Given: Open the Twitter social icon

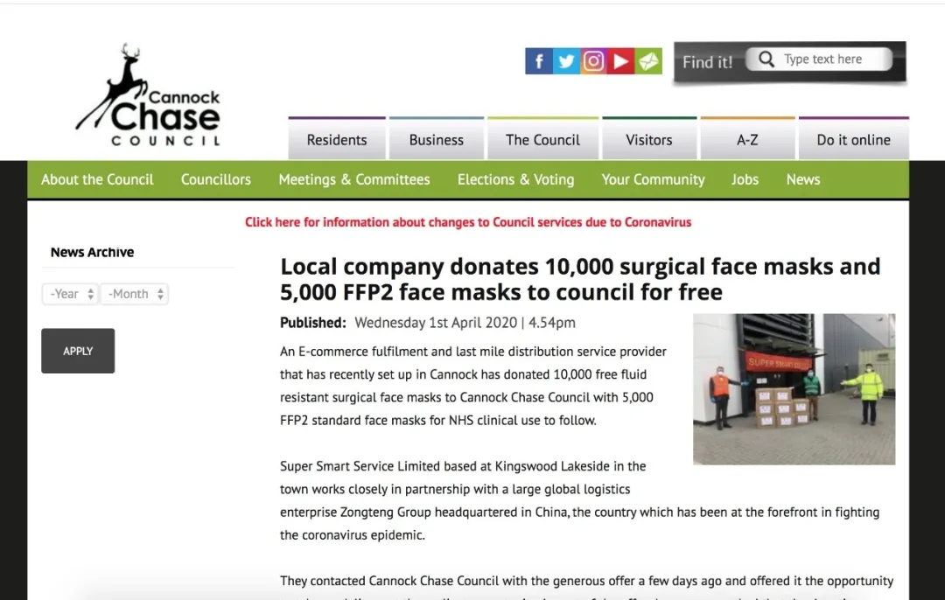Looking at the screenshot, I should [x=566, y=61].
